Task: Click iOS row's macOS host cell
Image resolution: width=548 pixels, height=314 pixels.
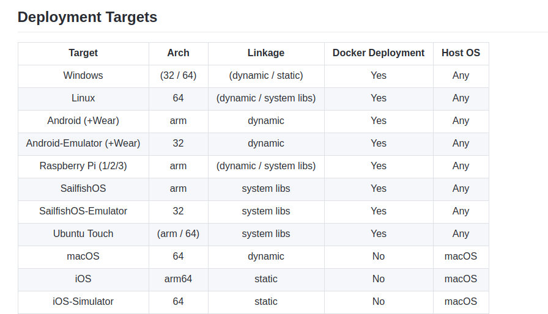Action: click(461, 279)
